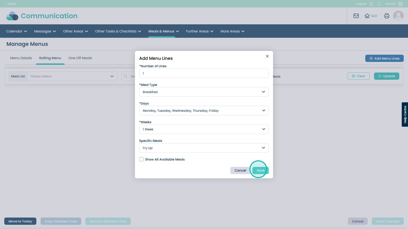The width and height of the screenshot is (408, 229).
Task: Open the Help Centre side tab
Action: coord(405,114)
